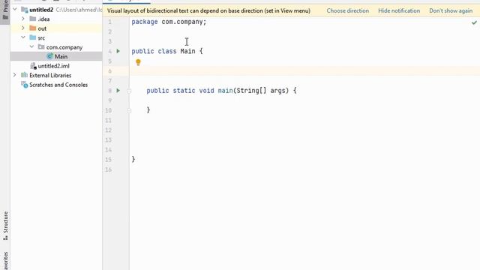Click the main method signature line
This screenshot has height=270, width=480.
tap(221, 91)
